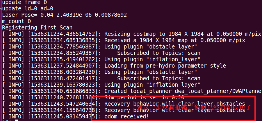Select the 'm_count 0' line
Screen dimensions: 262x121
click(x=16, y=21)
